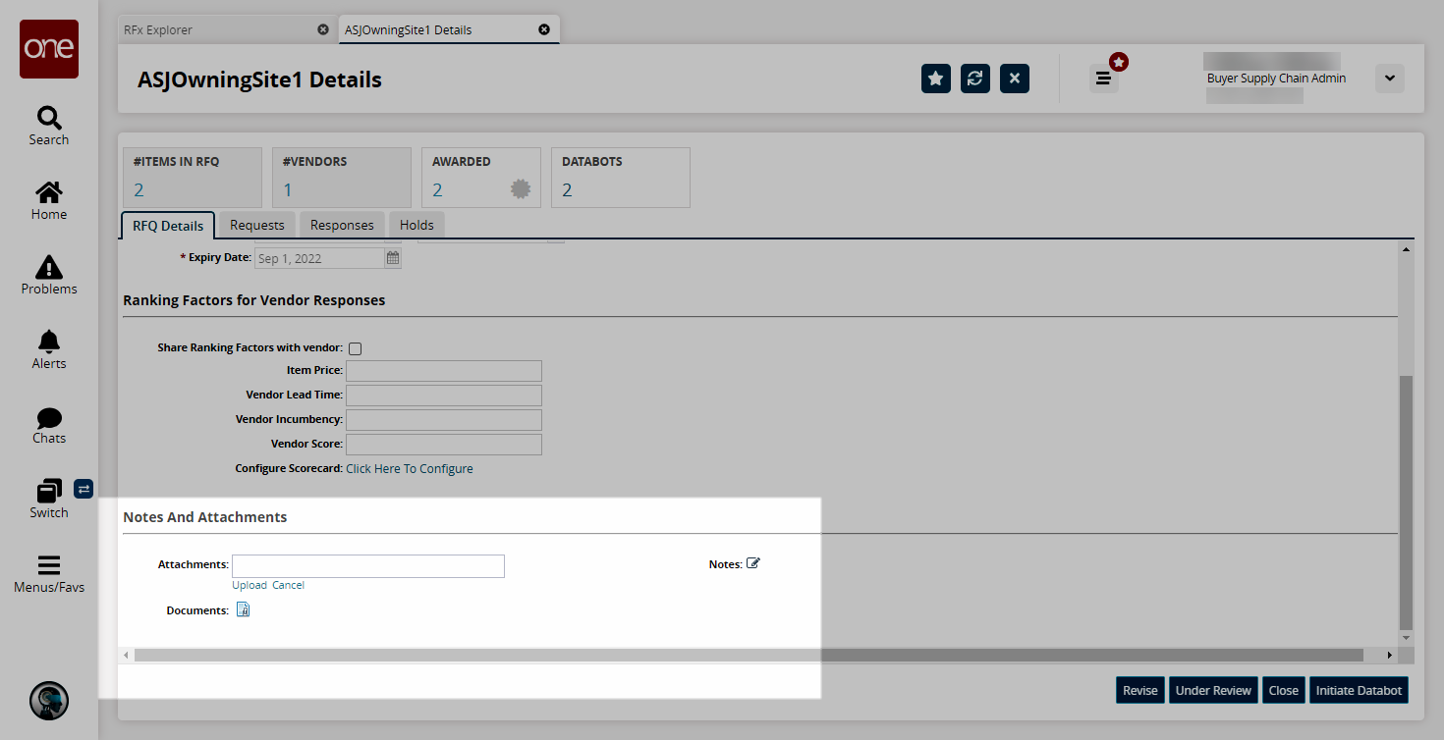Open the header list menu icon
1444x740 pixels.
pyautogui.click(x=1103, y=79)
